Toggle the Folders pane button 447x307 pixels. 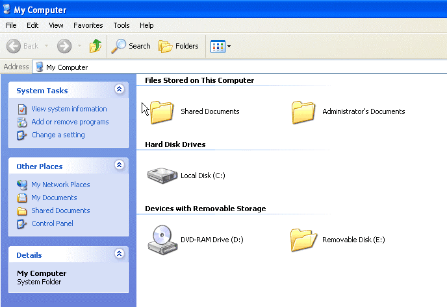[x=179, y=46]
